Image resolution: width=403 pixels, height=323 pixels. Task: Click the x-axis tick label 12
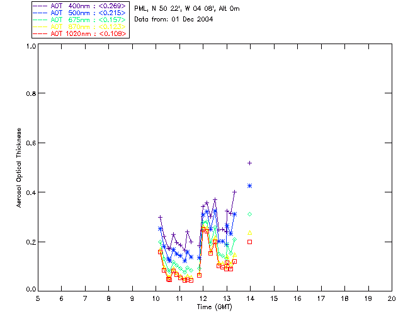(x=203, y=298)
